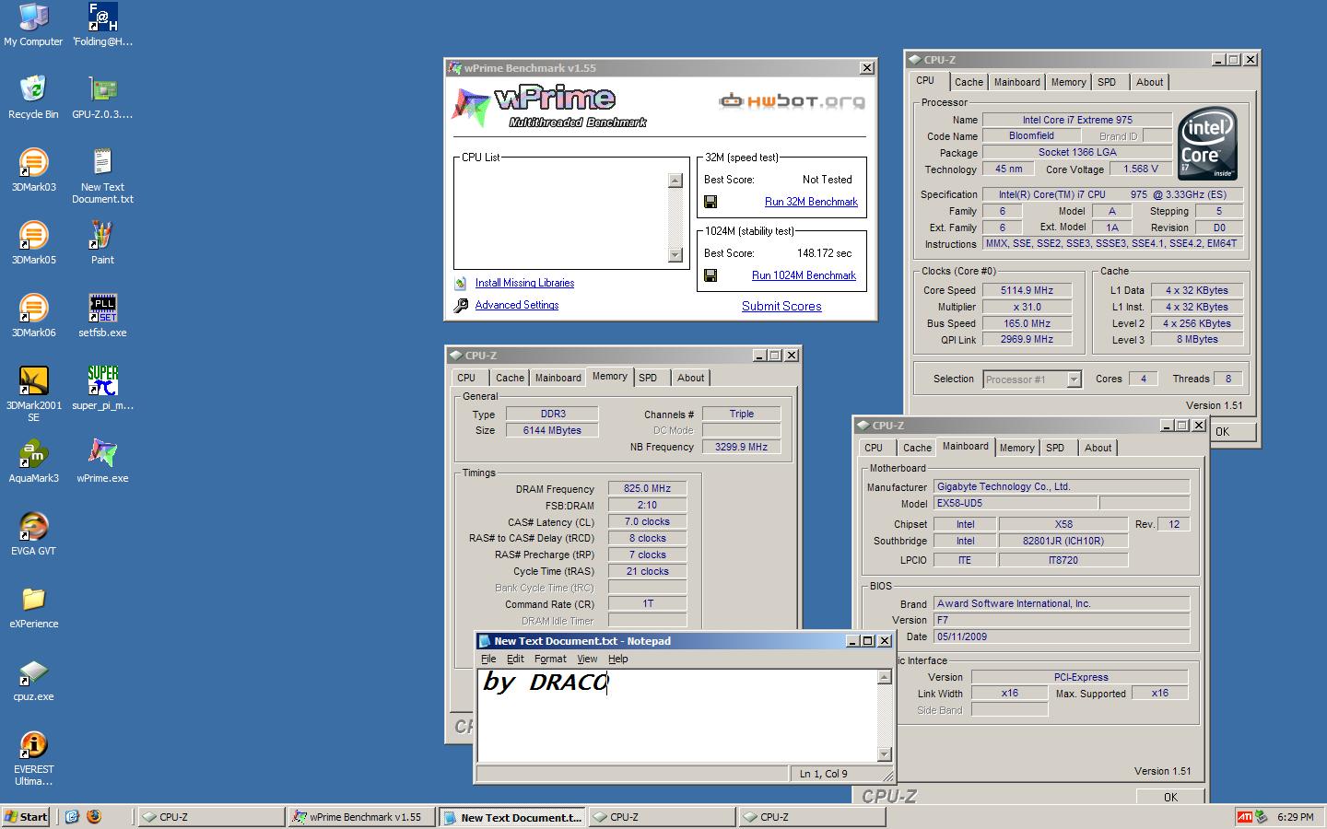The height and width of the screenshot is (829, 1327).
Task: Run the 1024M Benchmark
Action: coord(804,275)
